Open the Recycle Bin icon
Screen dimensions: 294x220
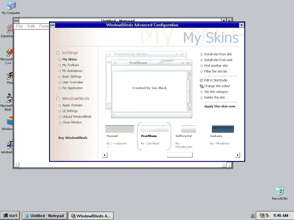coord(280,193)
